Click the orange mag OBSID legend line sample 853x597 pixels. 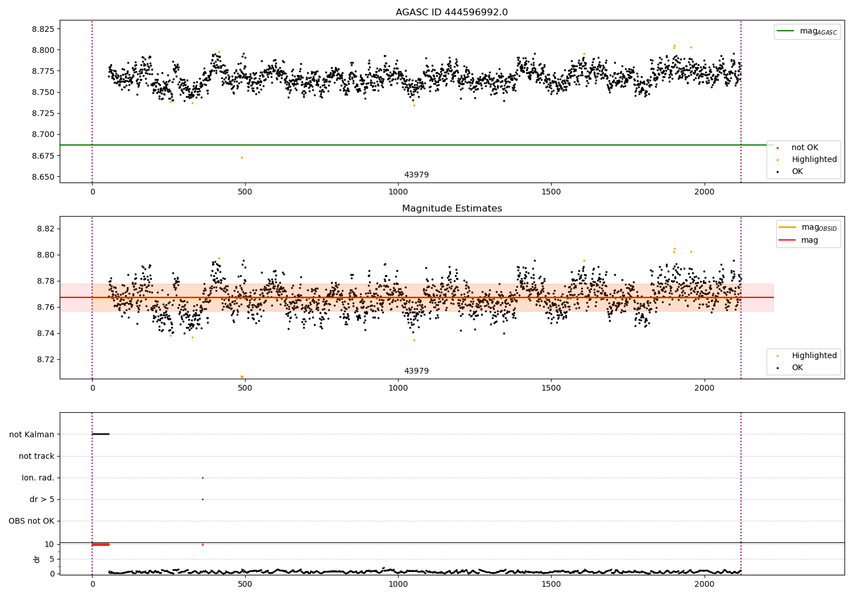[x=788, y=227]
